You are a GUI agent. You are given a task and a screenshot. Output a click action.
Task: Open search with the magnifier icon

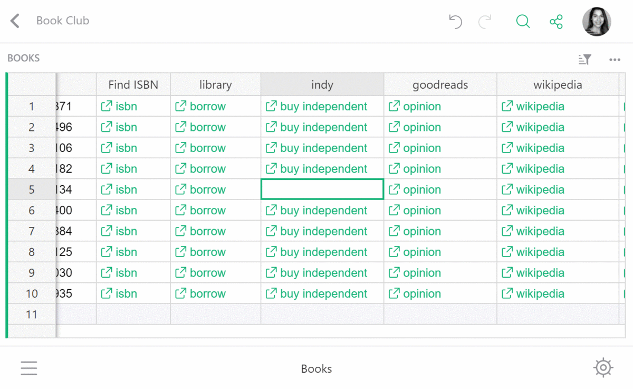(523, 21)
